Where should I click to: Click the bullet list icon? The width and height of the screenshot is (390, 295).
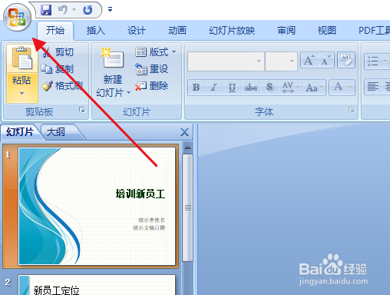373,61
